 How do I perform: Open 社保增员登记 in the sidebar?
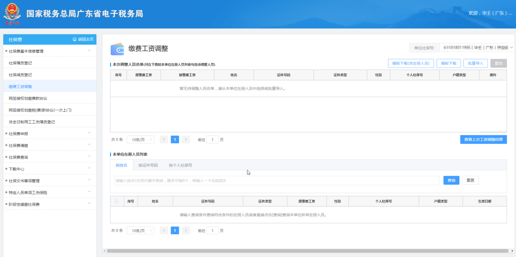20,63
